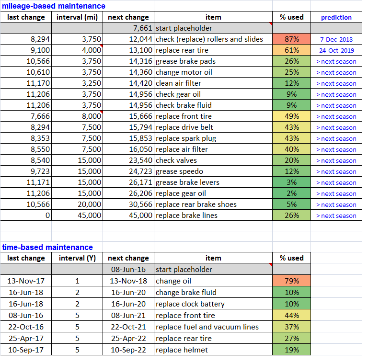Click the 87% used red cell
Screen dimensions: 368x363
[291, 39]
